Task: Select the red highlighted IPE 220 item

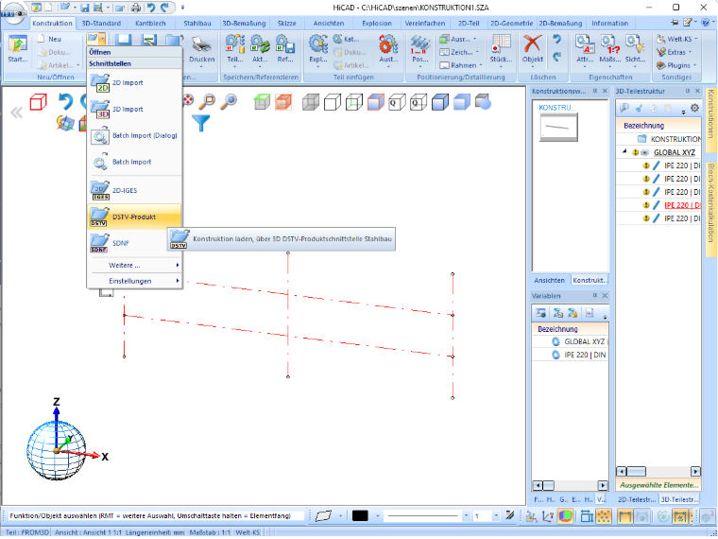Action: point(682,205)
